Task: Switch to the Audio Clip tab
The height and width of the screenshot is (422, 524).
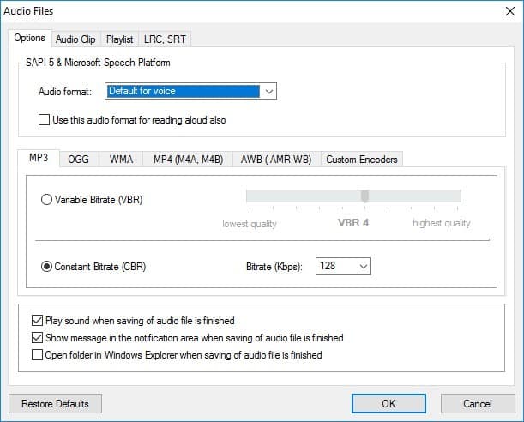Action: click(x=75, y=39)
